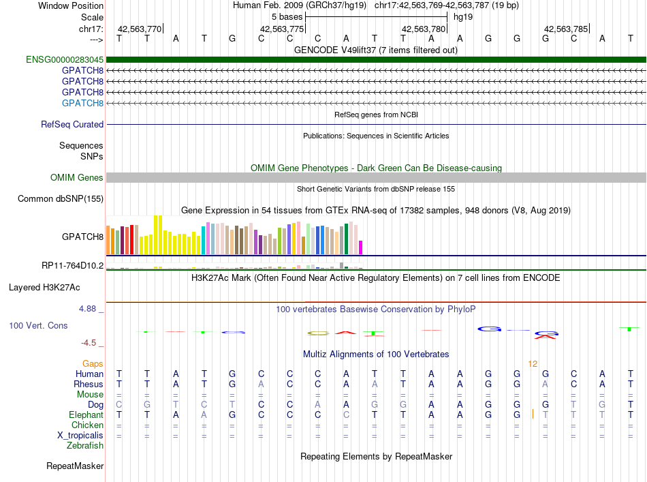Screen dimensions: 647x482
Task: Click the OMIM Genes track label
Action: (77, 178)
